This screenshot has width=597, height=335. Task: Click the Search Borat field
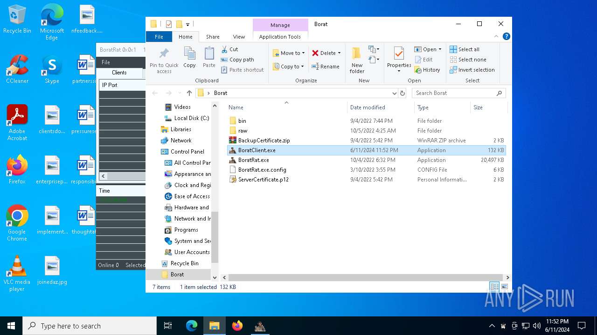[x=458, y=93]
